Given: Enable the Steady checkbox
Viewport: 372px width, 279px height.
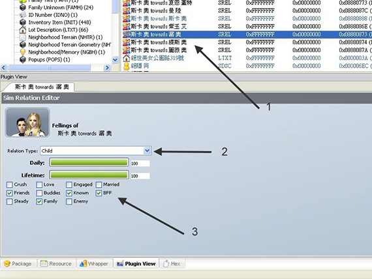Looking at the screenshot, I should click(x=10, y=201).
